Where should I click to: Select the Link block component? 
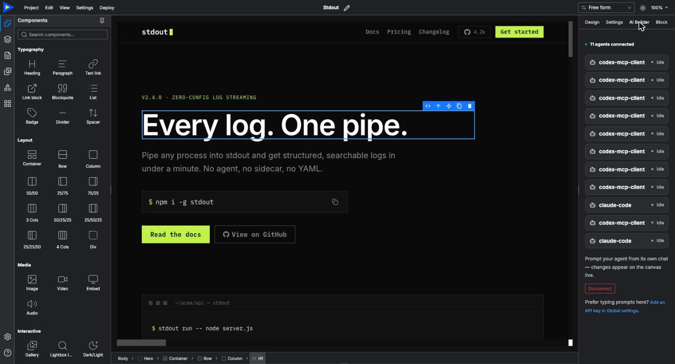(x=32, y=92)
